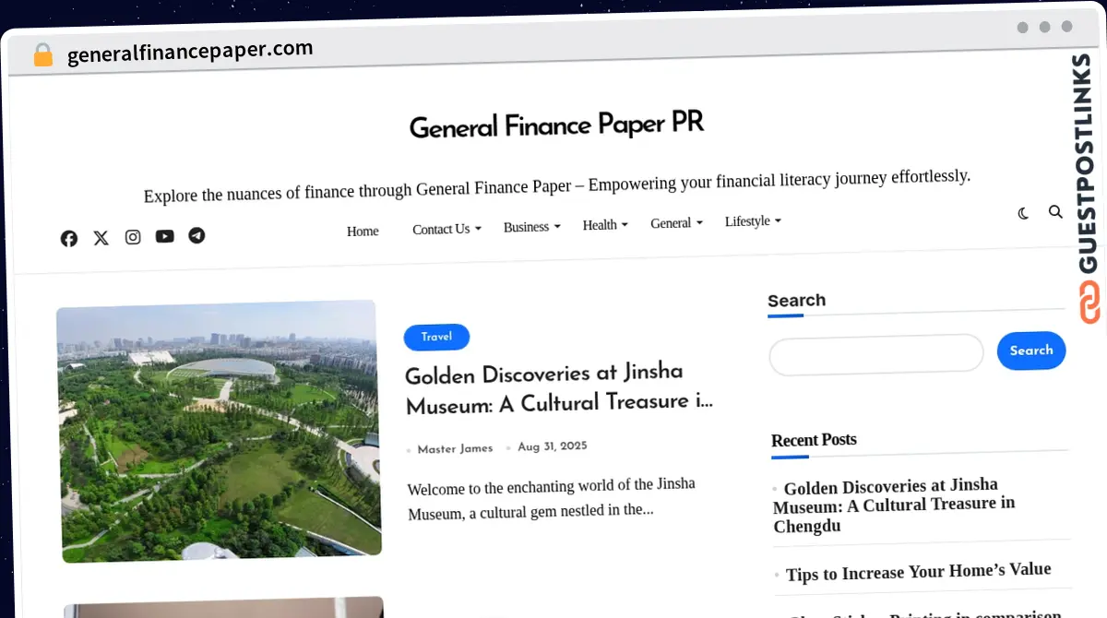Image resolution: width=1107 pixels, height=618 pixels.
Task: Go to the Home menu item
Action: [363, 231]
